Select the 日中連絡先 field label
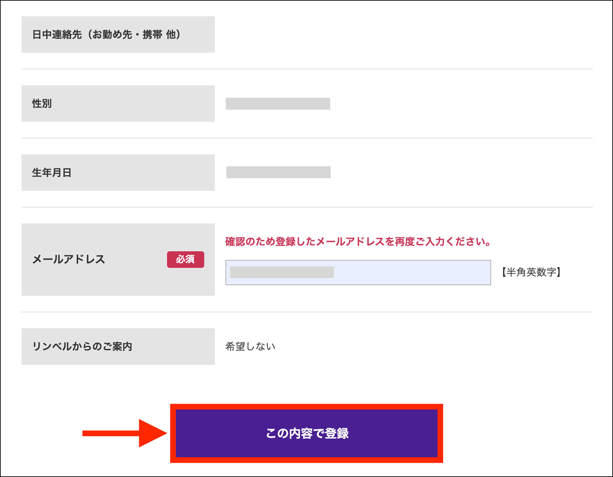Image resolution: width=613 pixels, height=477 pixels. (x=106, y=35)
